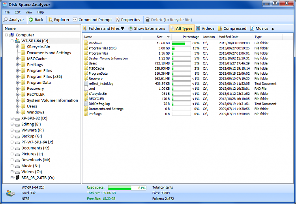Image resolution: width=296 pixels, height=204 pixels.
Task: Click the Compressed archive icon
Action: click(220, 28)
